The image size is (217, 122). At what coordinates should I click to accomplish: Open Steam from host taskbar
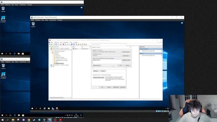(34, 120)
